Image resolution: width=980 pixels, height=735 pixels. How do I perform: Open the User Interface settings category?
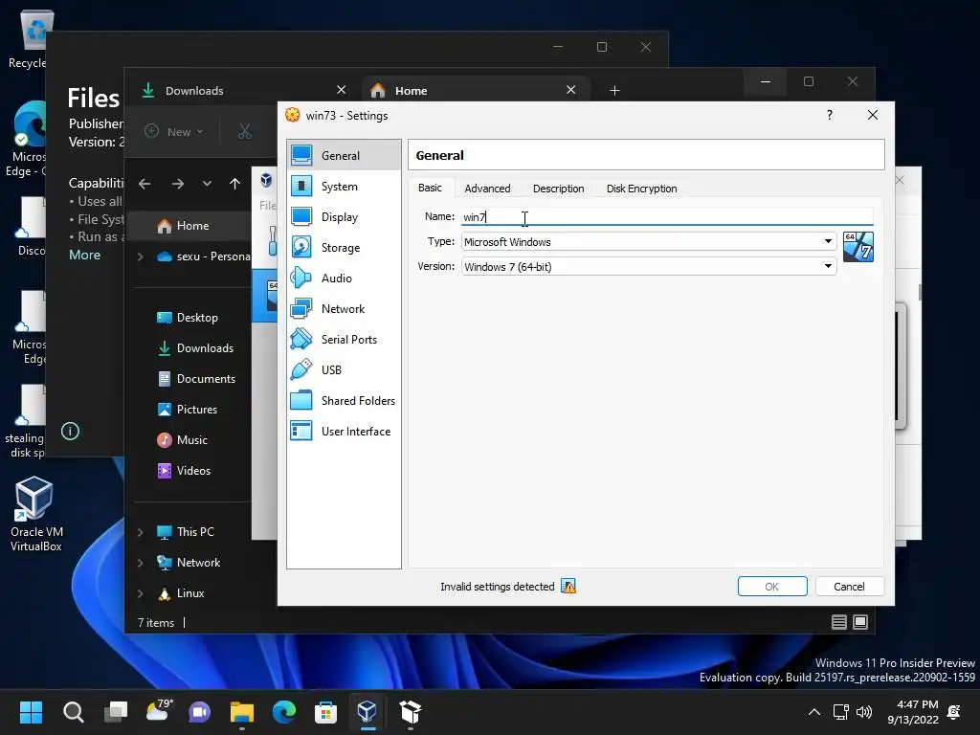click(344, 432)
